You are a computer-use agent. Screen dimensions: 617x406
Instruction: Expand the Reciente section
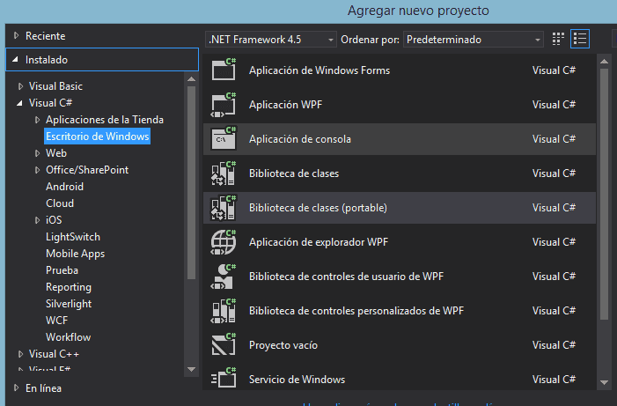(16, 35)
